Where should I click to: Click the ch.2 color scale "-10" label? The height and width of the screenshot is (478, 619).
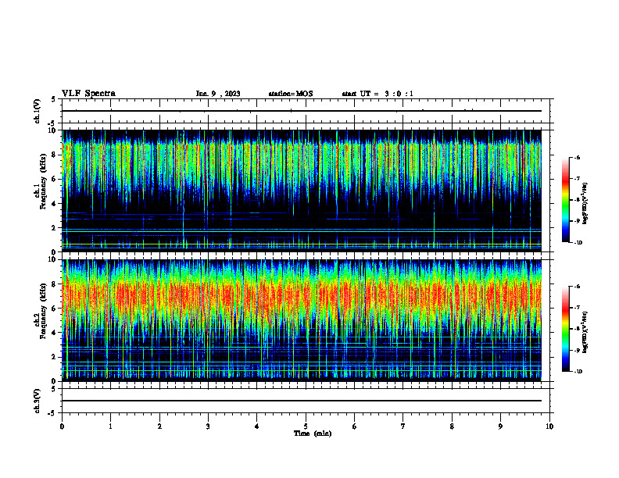[578, 372]
